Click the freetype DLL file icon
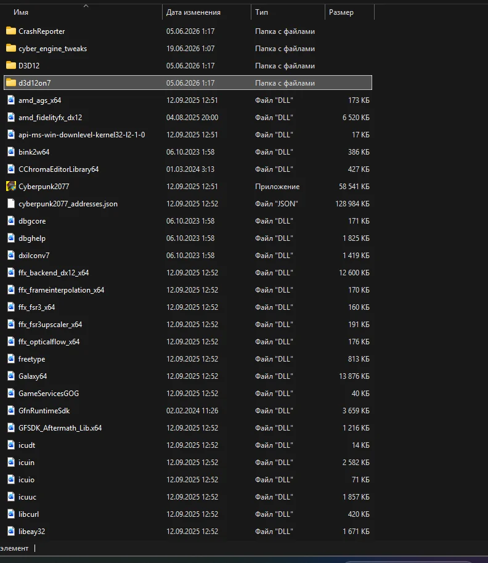This screenshot has height=563, width=488. coord(11,358)
